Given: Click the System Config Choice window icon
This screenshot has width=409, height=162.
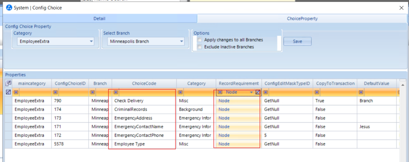Looking at the screenshot, I should pyautogui.click(x=9, y=8).
